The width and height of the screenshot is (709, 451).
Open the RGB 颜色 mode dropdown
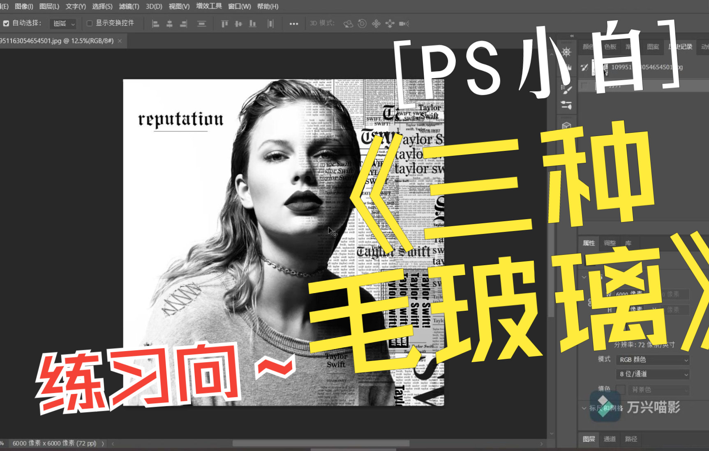click(652, 360)
